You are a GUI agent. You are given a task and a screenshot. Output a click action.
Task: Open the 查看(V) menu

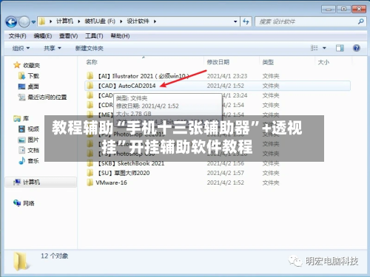point(68,36)
